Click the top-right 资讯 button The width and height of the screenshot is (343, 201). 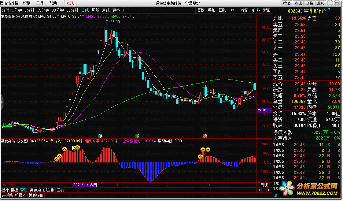pos(298,3)
